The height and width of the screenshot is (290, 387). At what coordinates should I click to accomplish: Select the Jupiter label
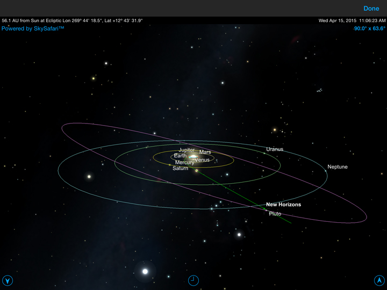[187, 150]
